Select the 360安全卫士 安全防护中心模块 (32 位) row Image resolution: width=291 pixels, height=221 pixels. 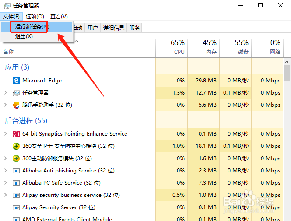click(142, 146)
